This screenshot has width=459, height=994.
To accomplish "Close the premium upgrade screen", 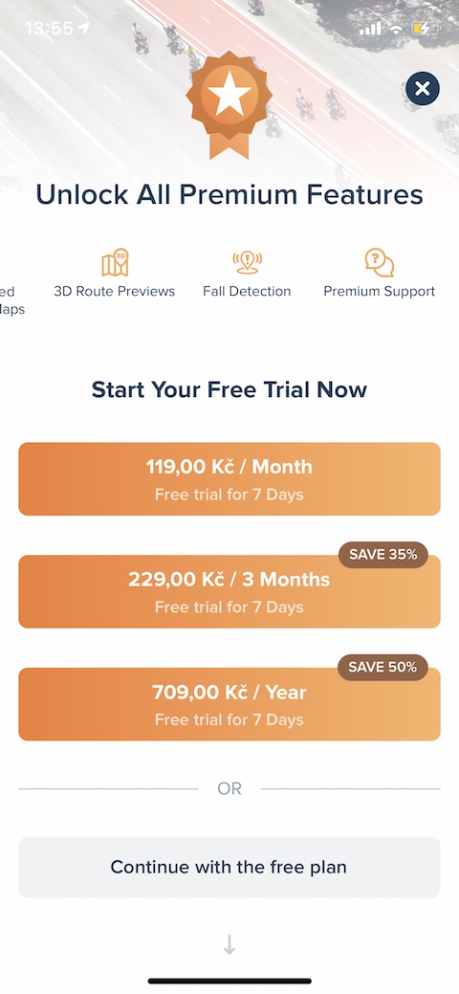I will (x=423, y=88).
